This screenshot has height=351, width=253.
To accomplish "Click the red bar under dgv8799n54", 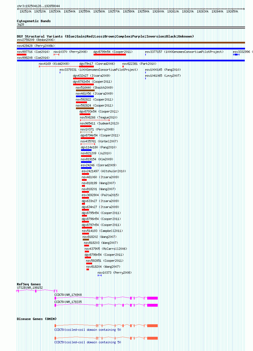I will click(x=109, y=55).
